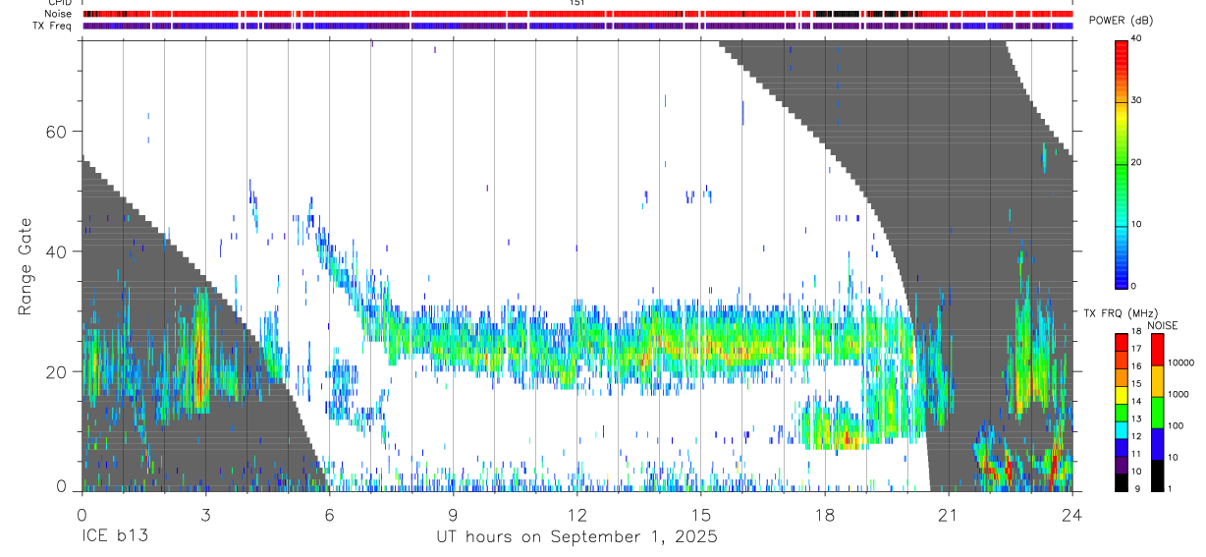Click the UT hours on September 1, 2025 title
1206x557 pixels.
(576, 536)
